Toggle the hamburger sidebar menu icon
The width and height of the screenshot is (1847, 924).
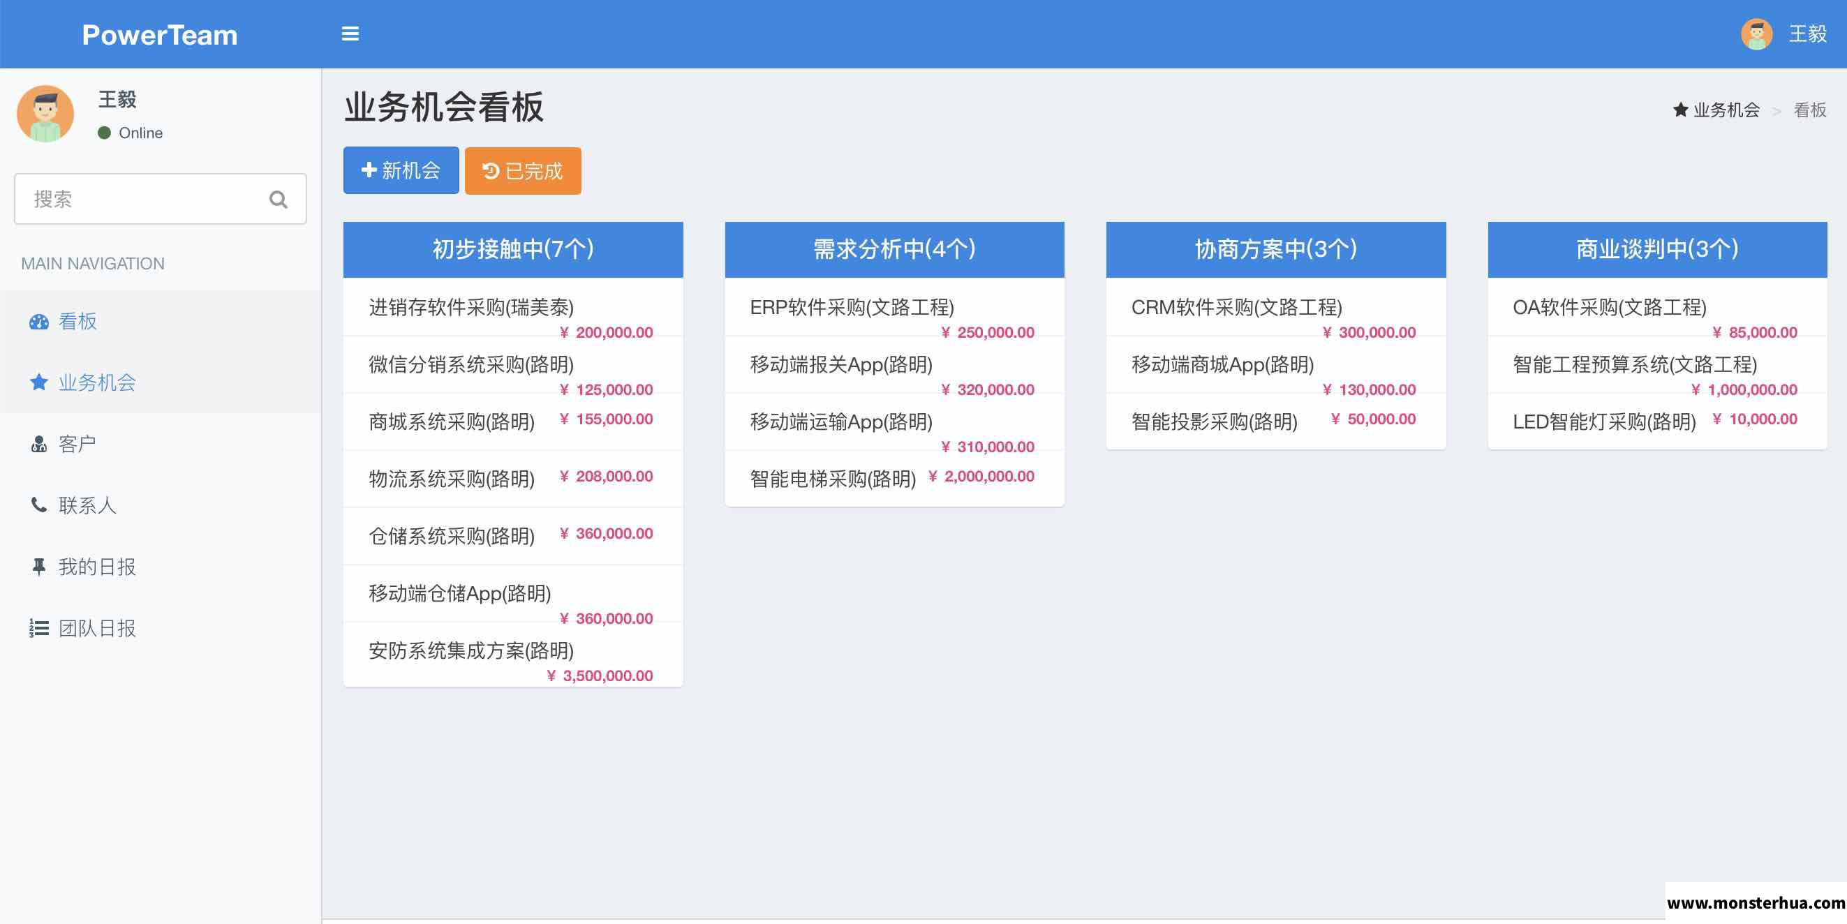tap(350, 33)
